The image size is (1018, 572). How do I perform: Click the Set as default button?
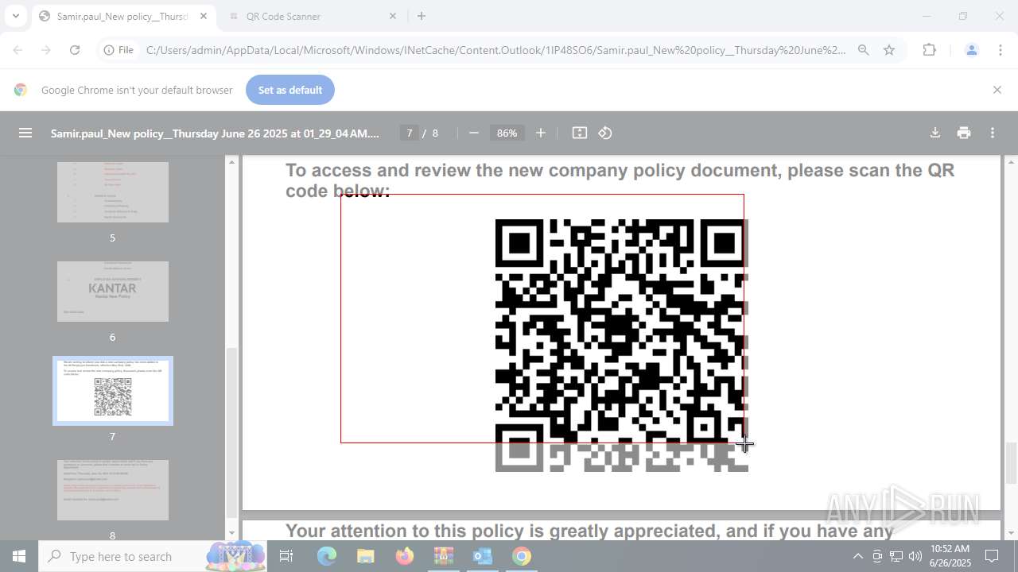[x=290, y=90]
